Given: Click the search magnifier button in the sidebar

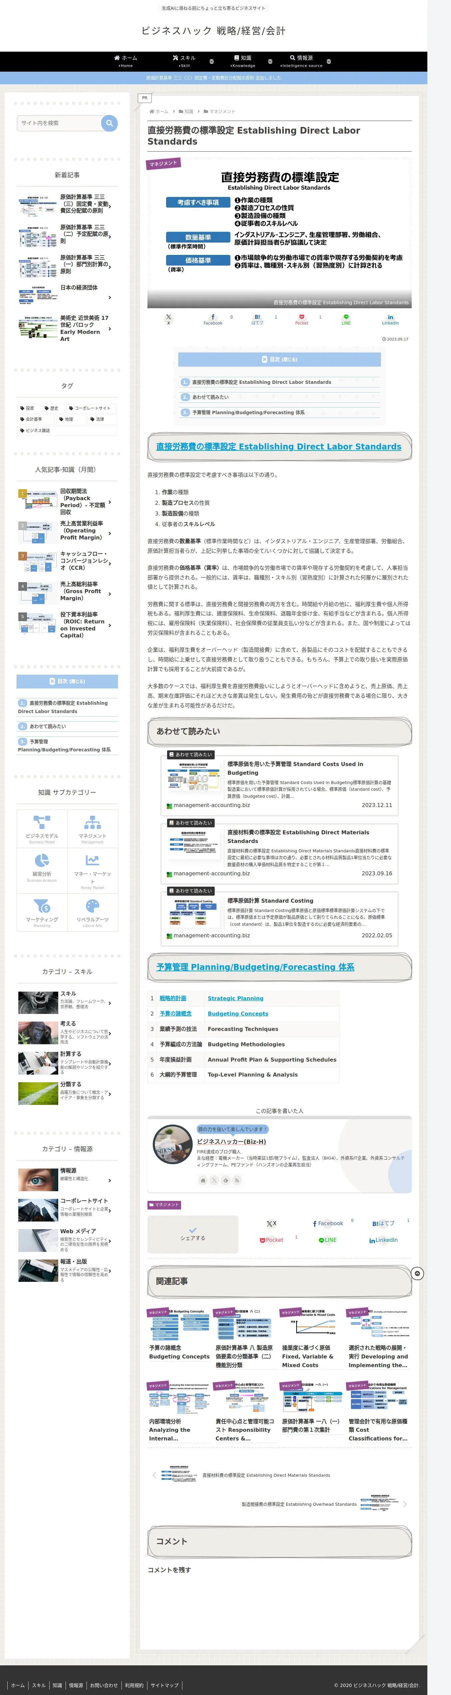Looking at the screenshot, I should click(109, 123).
